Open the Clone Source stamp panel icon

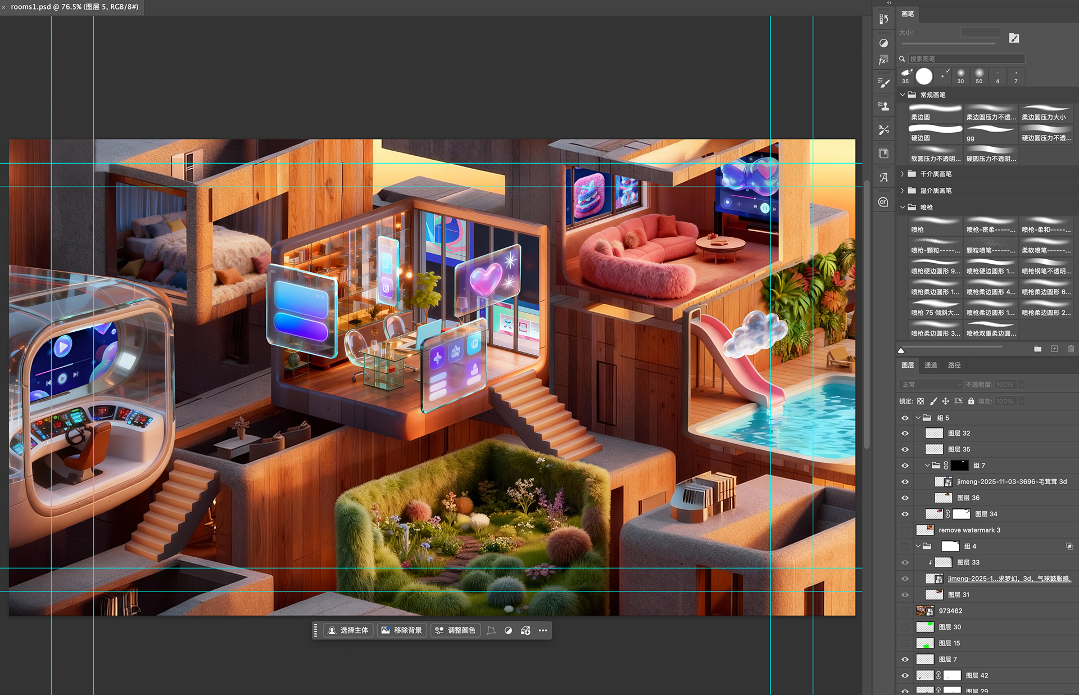[x=883, y=106]
